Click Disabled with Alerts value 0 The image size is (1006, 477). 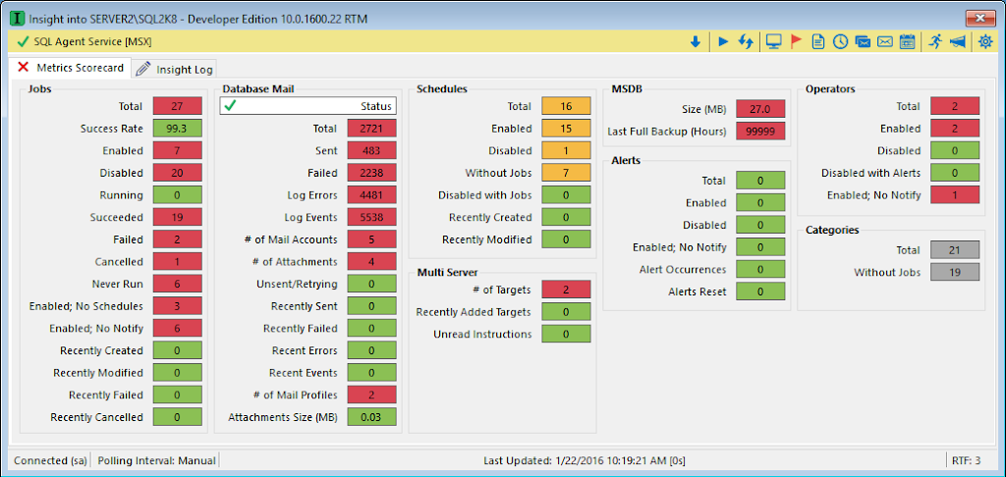955,173
